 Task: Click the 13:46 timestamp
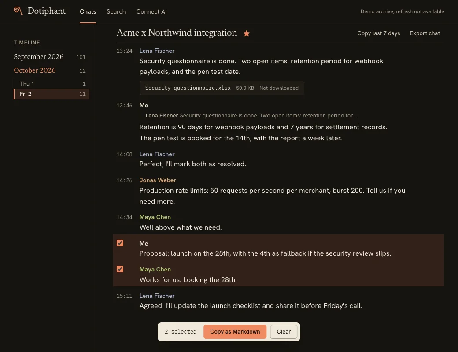125,105
